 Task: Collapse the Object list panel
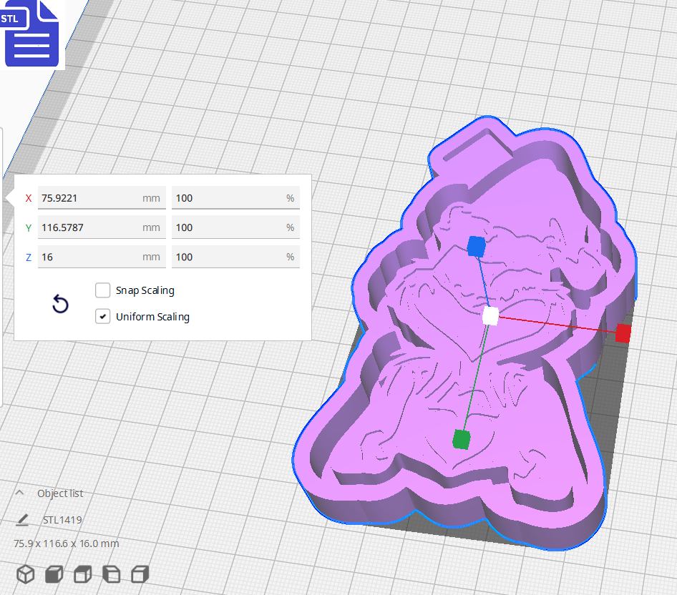point(18,492)
